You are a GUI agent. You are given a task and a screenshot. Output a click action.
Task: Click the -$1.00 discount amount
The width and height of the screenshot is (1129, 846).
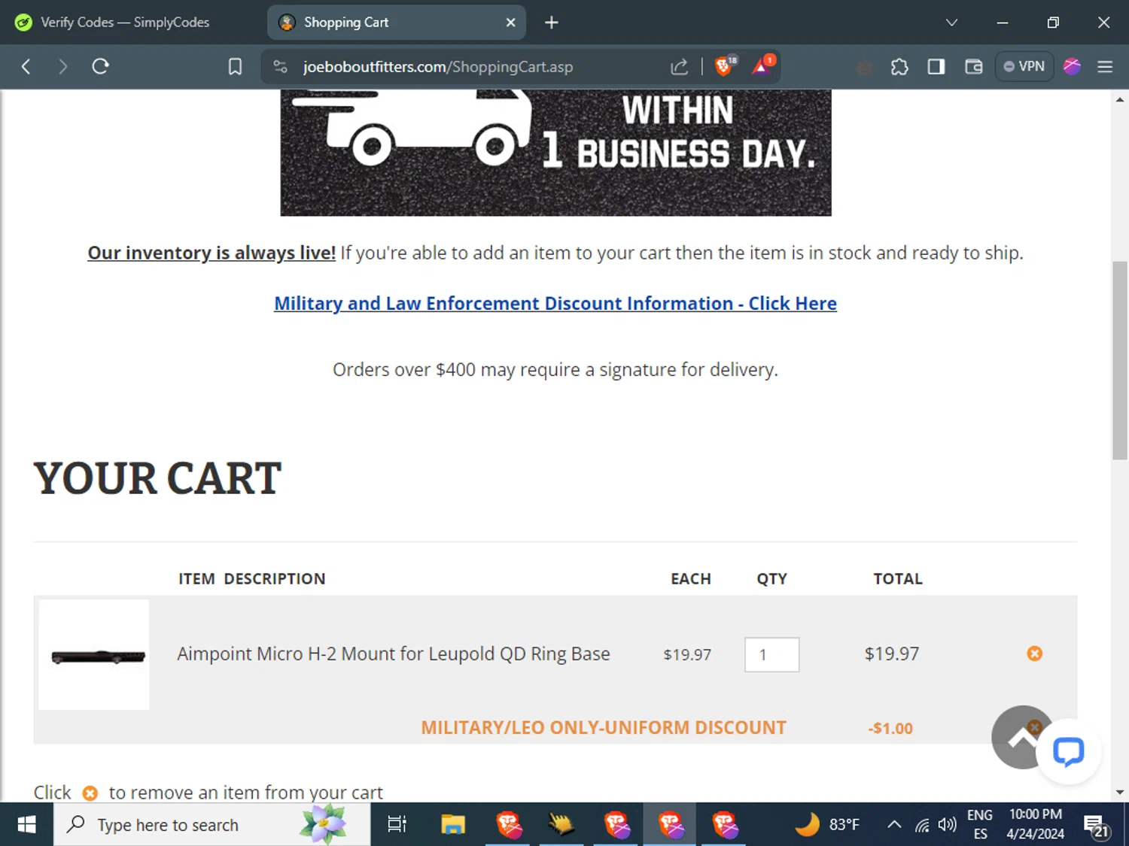pos(890,729)
